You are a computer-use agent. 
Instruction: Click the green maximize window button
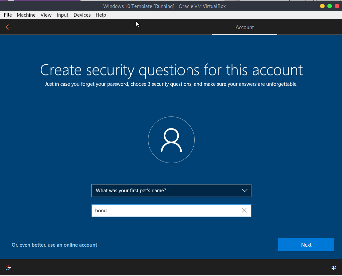click(330, 6)
